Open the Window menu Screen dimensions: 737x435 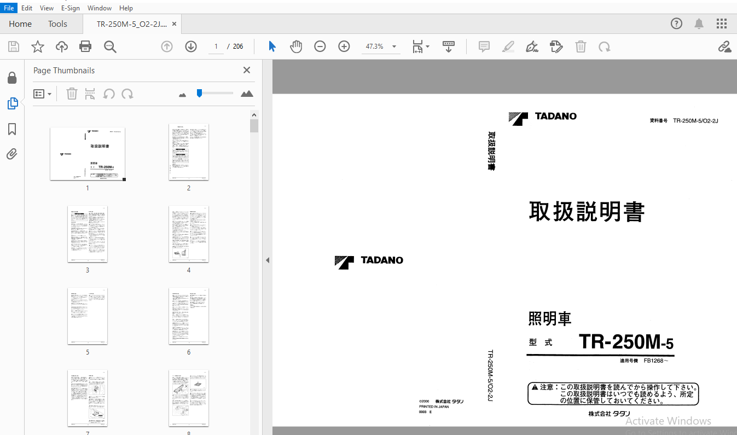coord(100,8)
